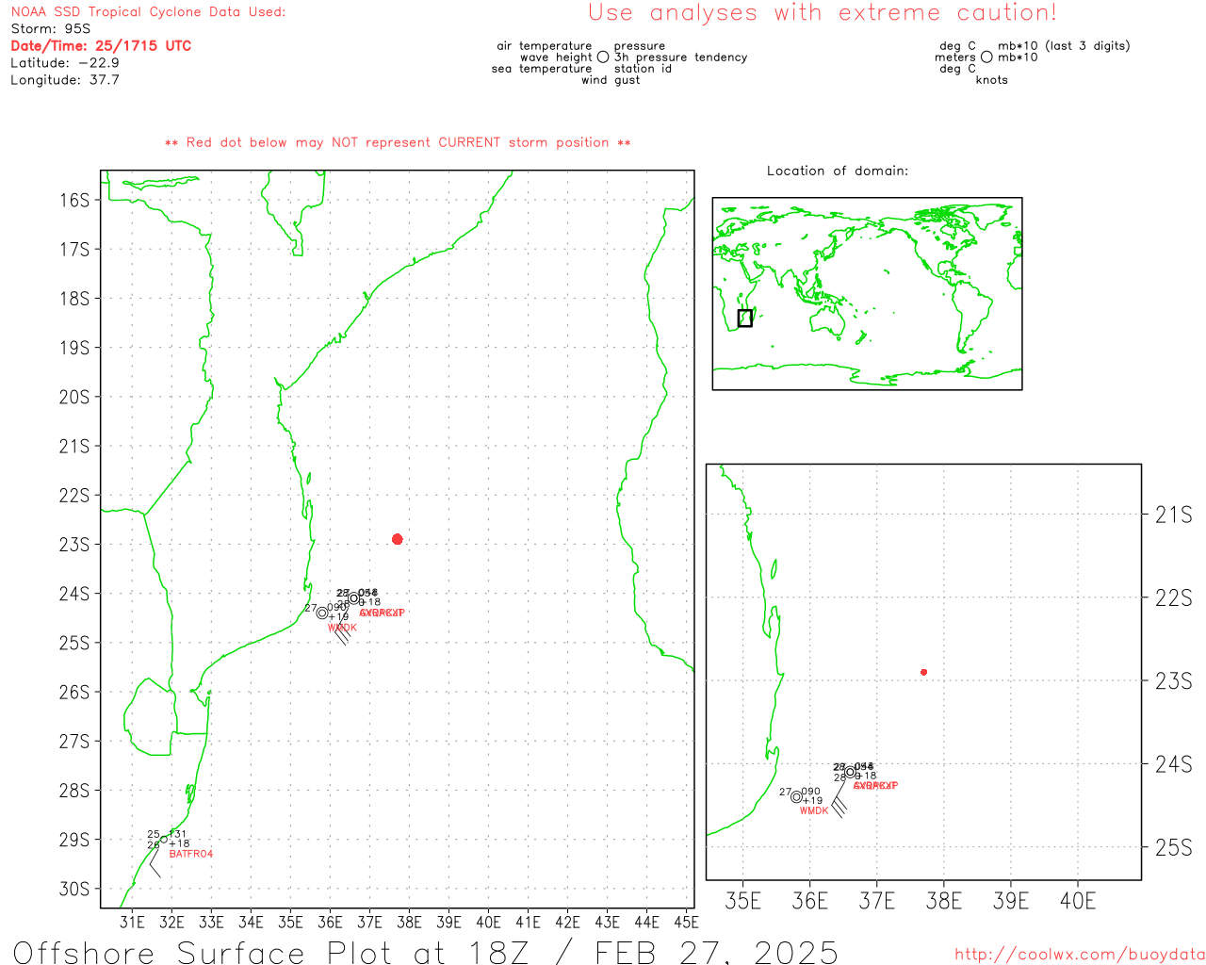
Task: Click the 25S label on zoomed inset
Action: (1174, 847)
